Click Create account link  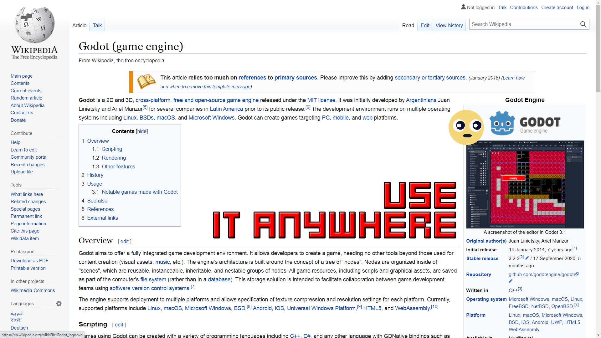tap(557, 7)
